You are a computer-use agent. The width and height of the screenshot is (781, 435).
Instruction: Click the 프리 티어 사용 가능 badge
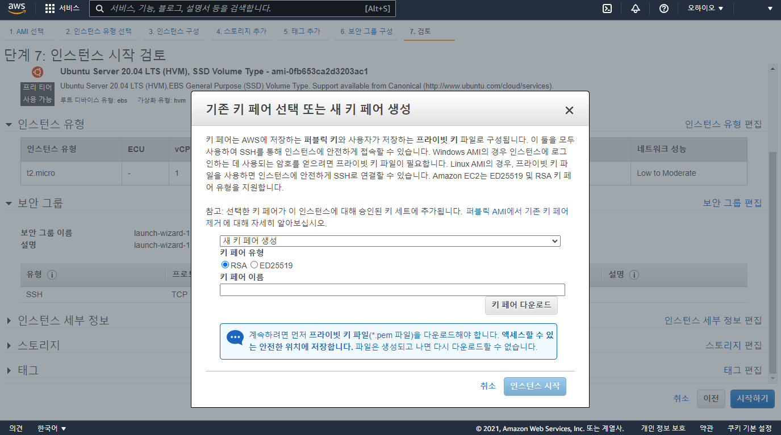pos(37,94)
